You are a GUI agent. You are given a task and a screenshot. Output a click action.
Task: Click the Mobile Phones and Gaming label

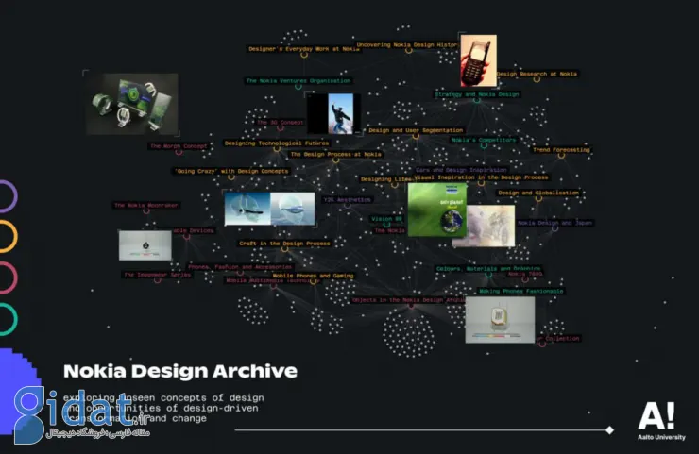(x=313, y=276)
